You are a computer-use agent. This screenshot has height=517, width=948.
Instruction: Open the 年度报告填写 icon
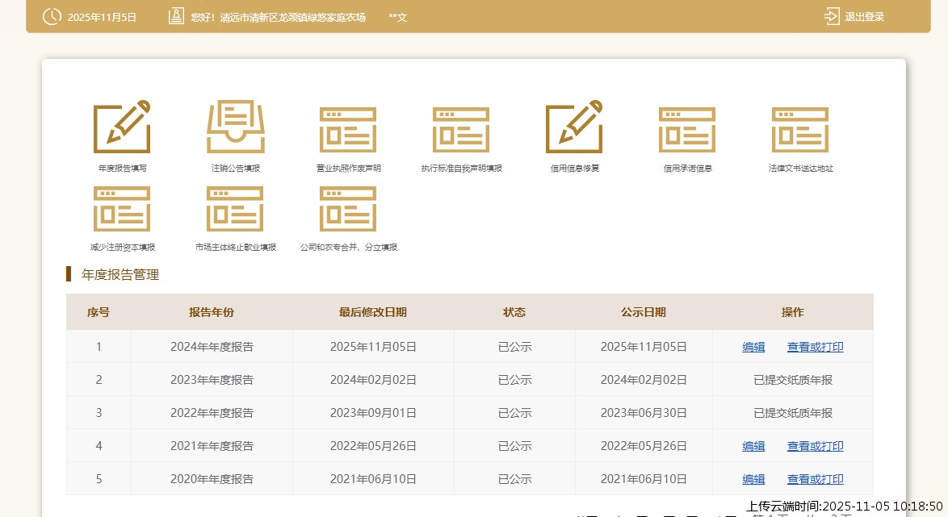click(122, 127)
